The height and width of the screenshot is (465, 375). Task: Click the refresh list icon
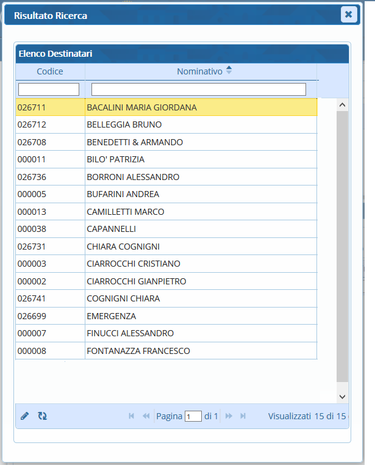43,416
